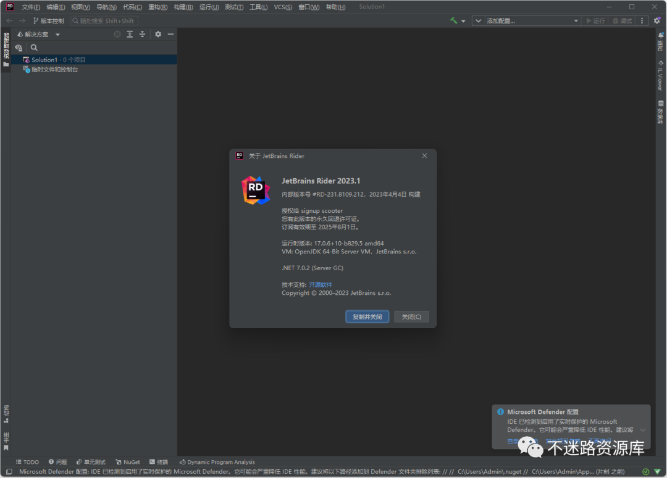Image resolution: width=667 pixels, height=478 pixels.
Task: Open the 测试(T) menu
Action: pos(234,7)
